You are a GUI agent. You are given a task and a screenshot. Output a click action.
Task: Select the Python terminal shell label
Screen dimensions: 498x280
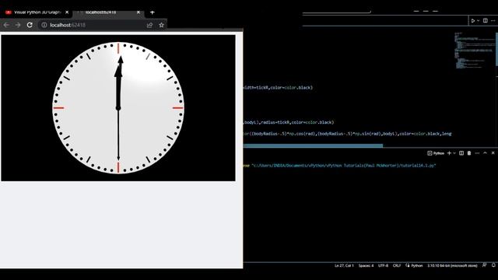pyautogui.click(x=436, y=153)
